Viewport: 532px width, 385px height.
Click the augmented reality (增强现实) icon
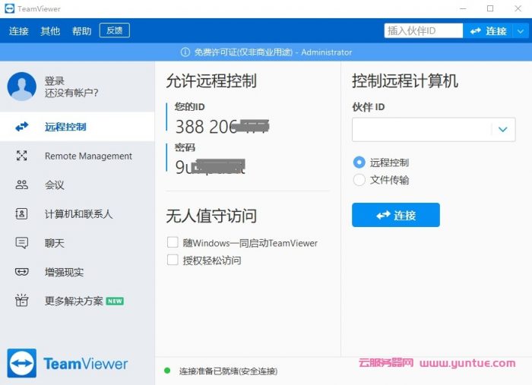coord(22,272)
